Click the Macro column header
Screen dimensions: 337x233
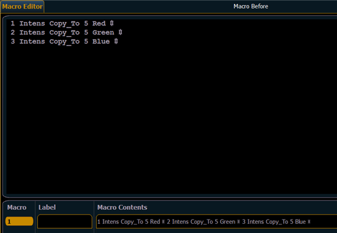click(17, 207)
